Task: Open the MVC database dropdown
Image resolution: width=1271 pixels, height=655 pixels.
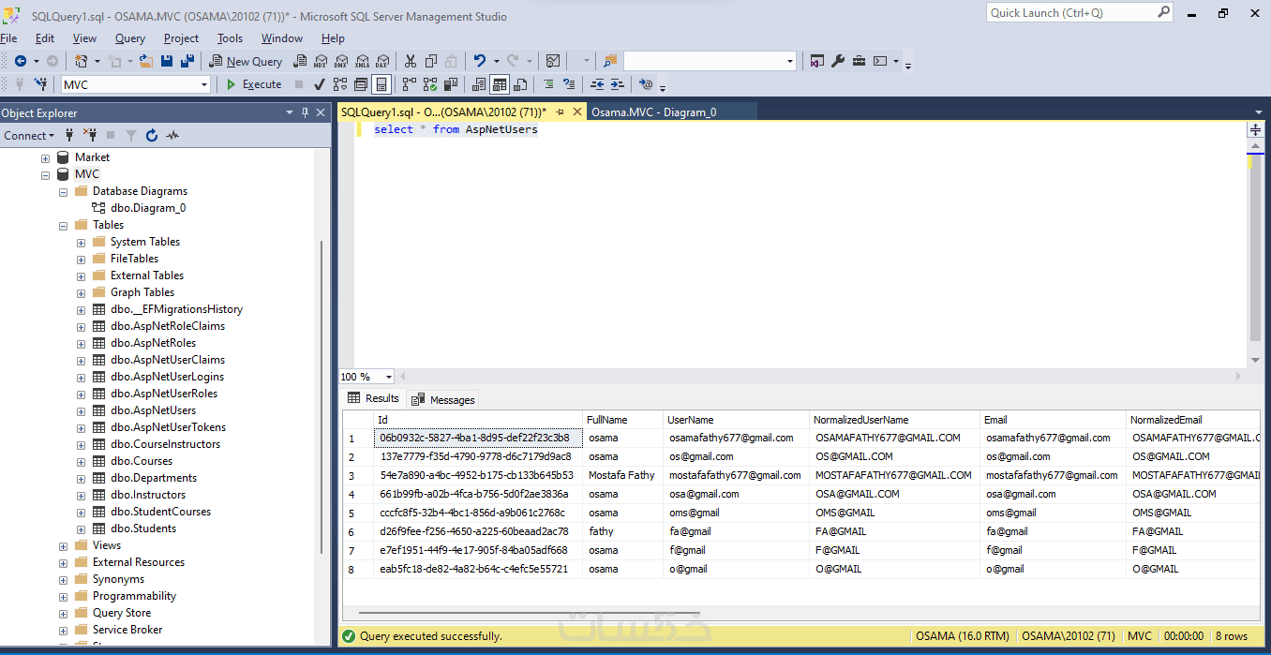Action: 204,84
